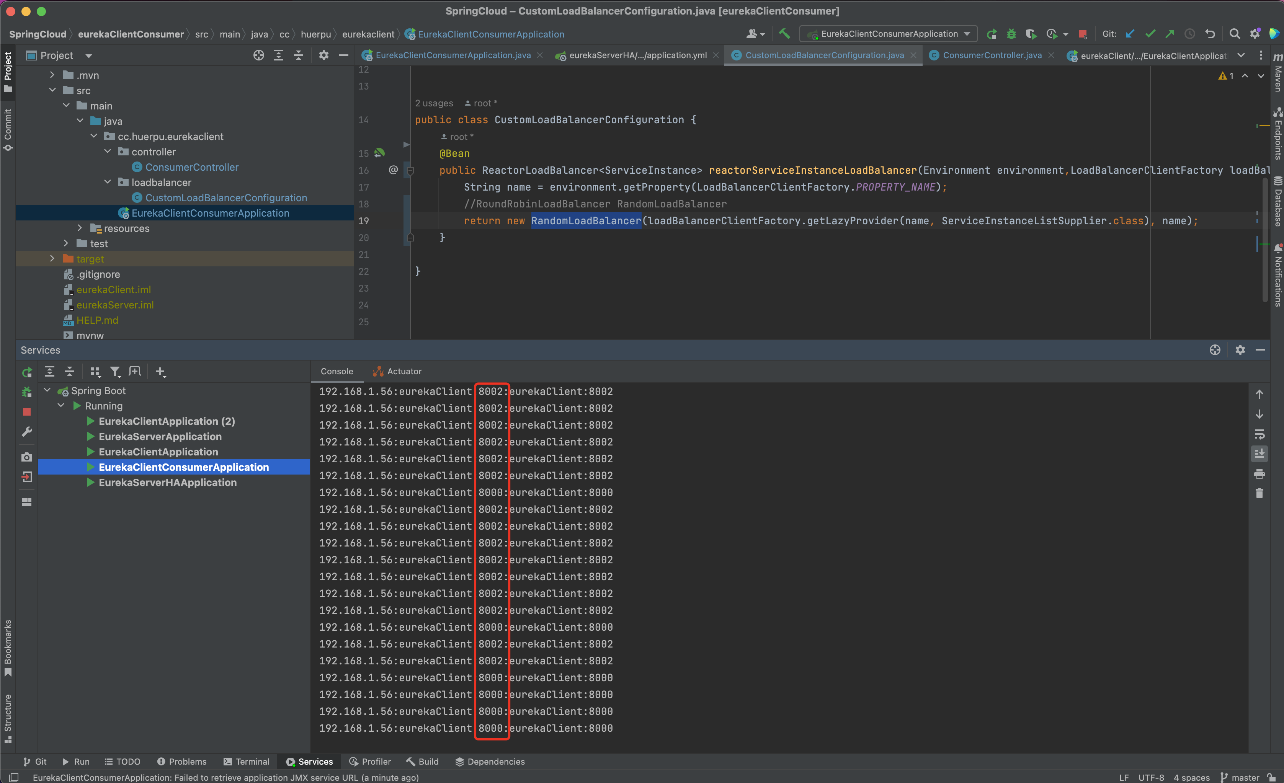
Task: Clear console trash icon
Action: pos(1259,493)
